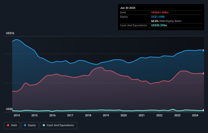Select the 2018 x-axis label
208x133 pixels.
[88, 115]
